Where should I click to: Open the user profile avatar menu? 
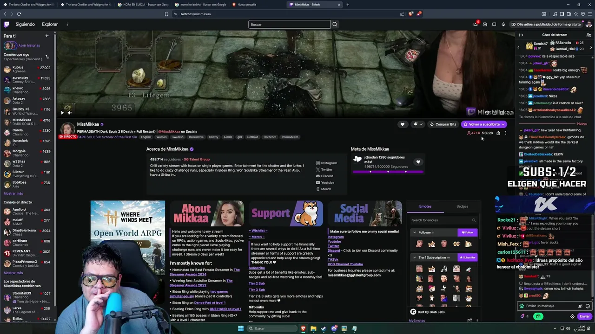coord(588,24)
